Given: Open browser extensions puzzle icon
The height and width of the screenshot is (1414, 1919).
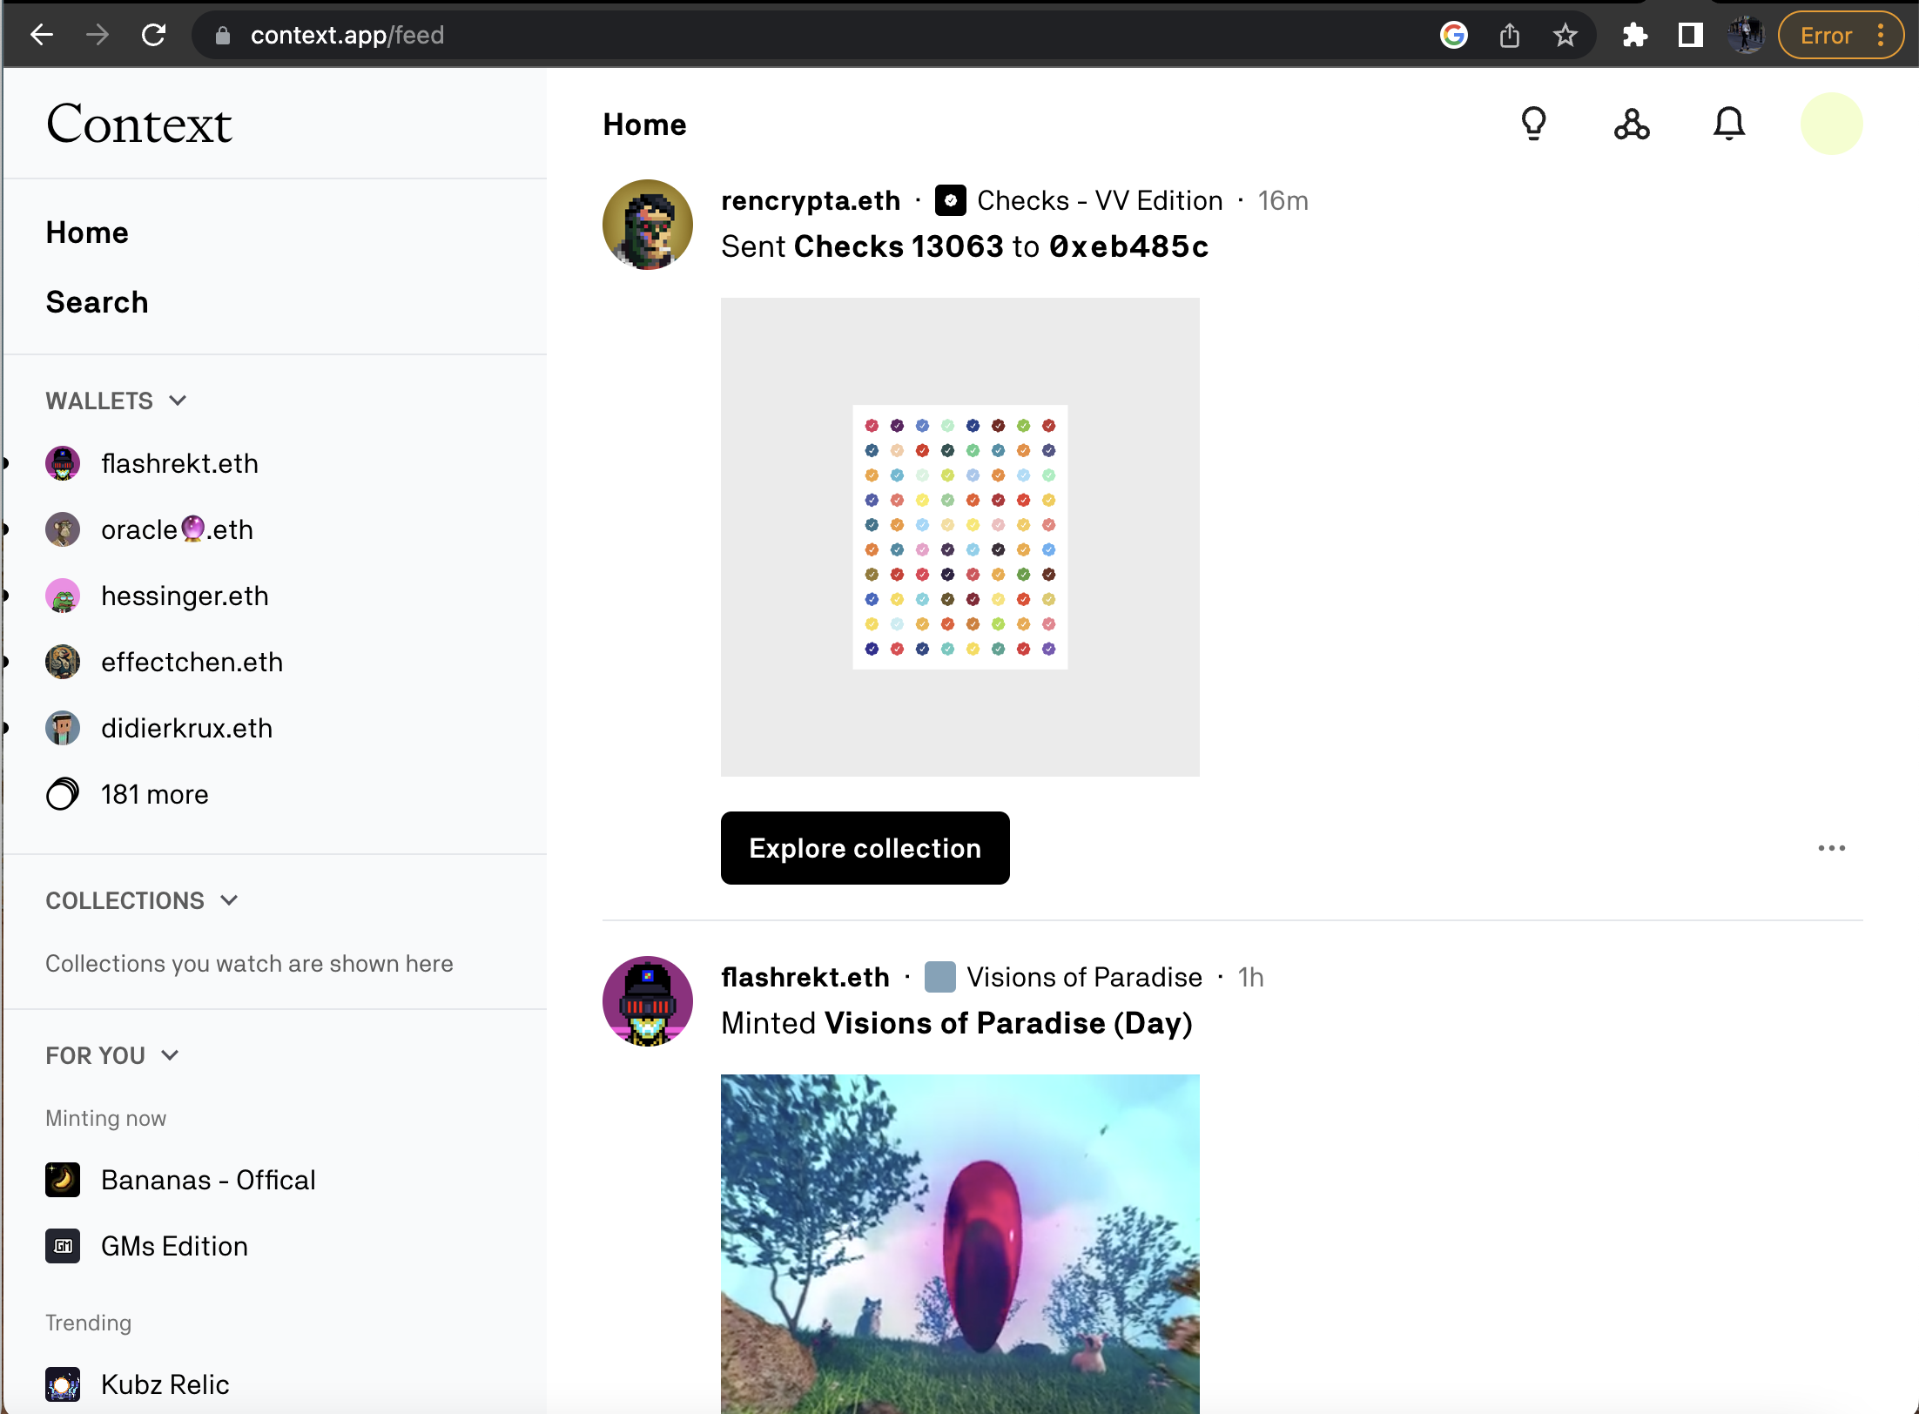Looking at the screenshot, I should [x=1634, y=36].
